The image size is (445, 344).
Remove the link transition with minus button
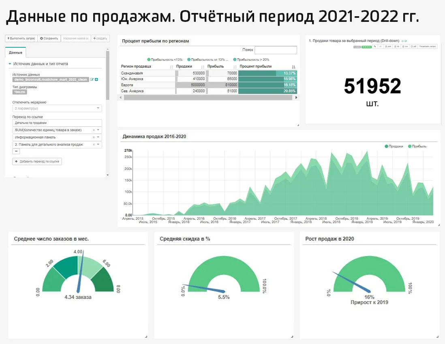click(16, 151)
